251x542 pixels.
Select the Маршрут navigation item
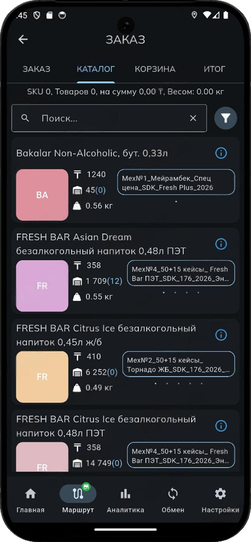click(x=78, y=499)
